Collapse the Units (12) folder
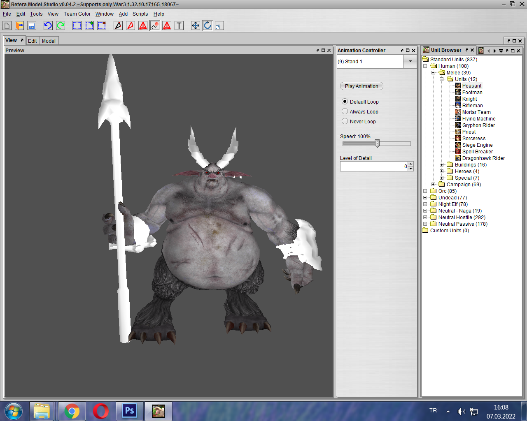The width and height of the screenshot is (527, 421). [442, 79]
